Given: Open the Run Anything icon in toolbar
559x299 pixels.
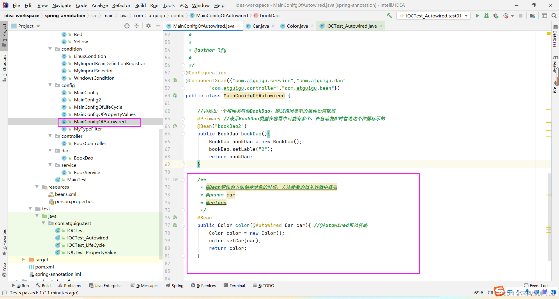Looking at the screenshot, I should pos(544,16).
